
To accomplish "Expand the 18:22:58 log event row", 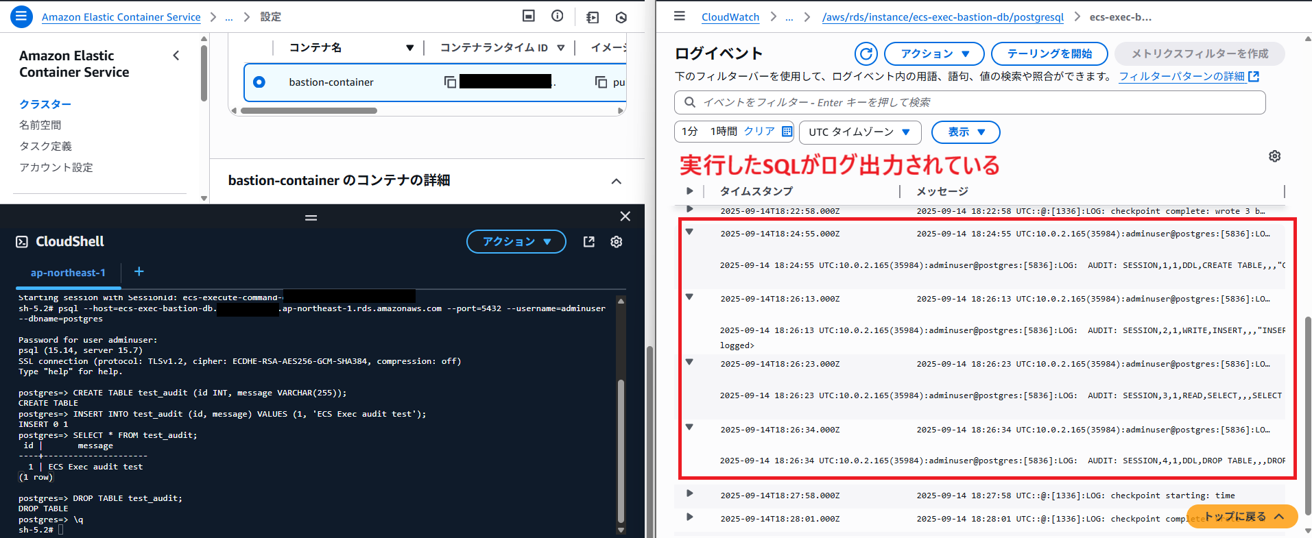I will 690,209.
